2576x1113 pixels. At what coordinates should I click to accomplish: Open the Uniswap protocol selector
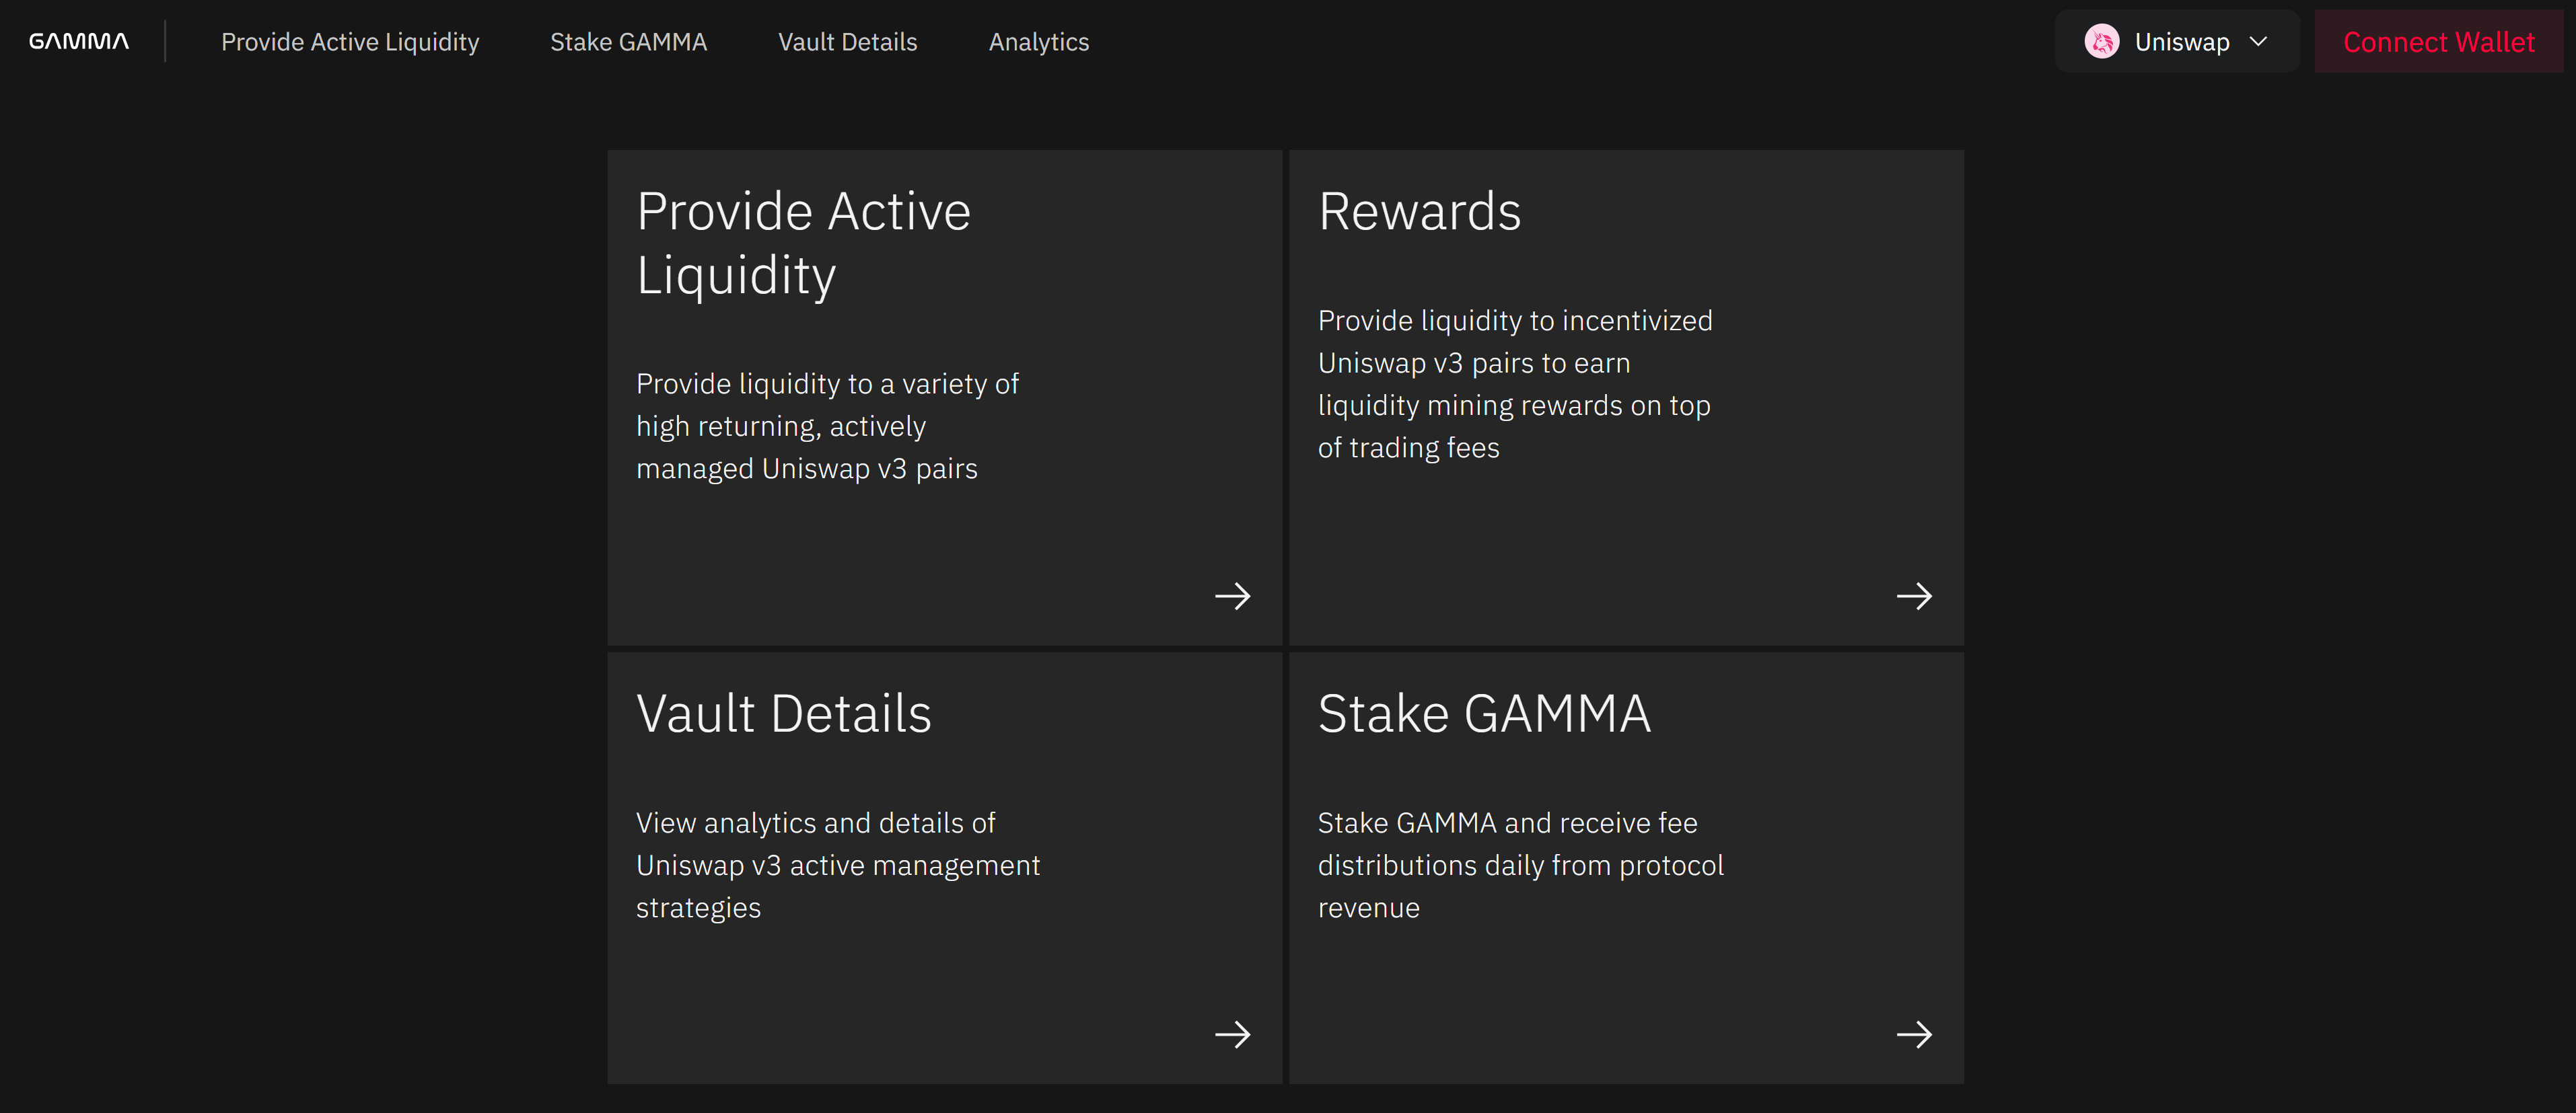(2180, 42)
